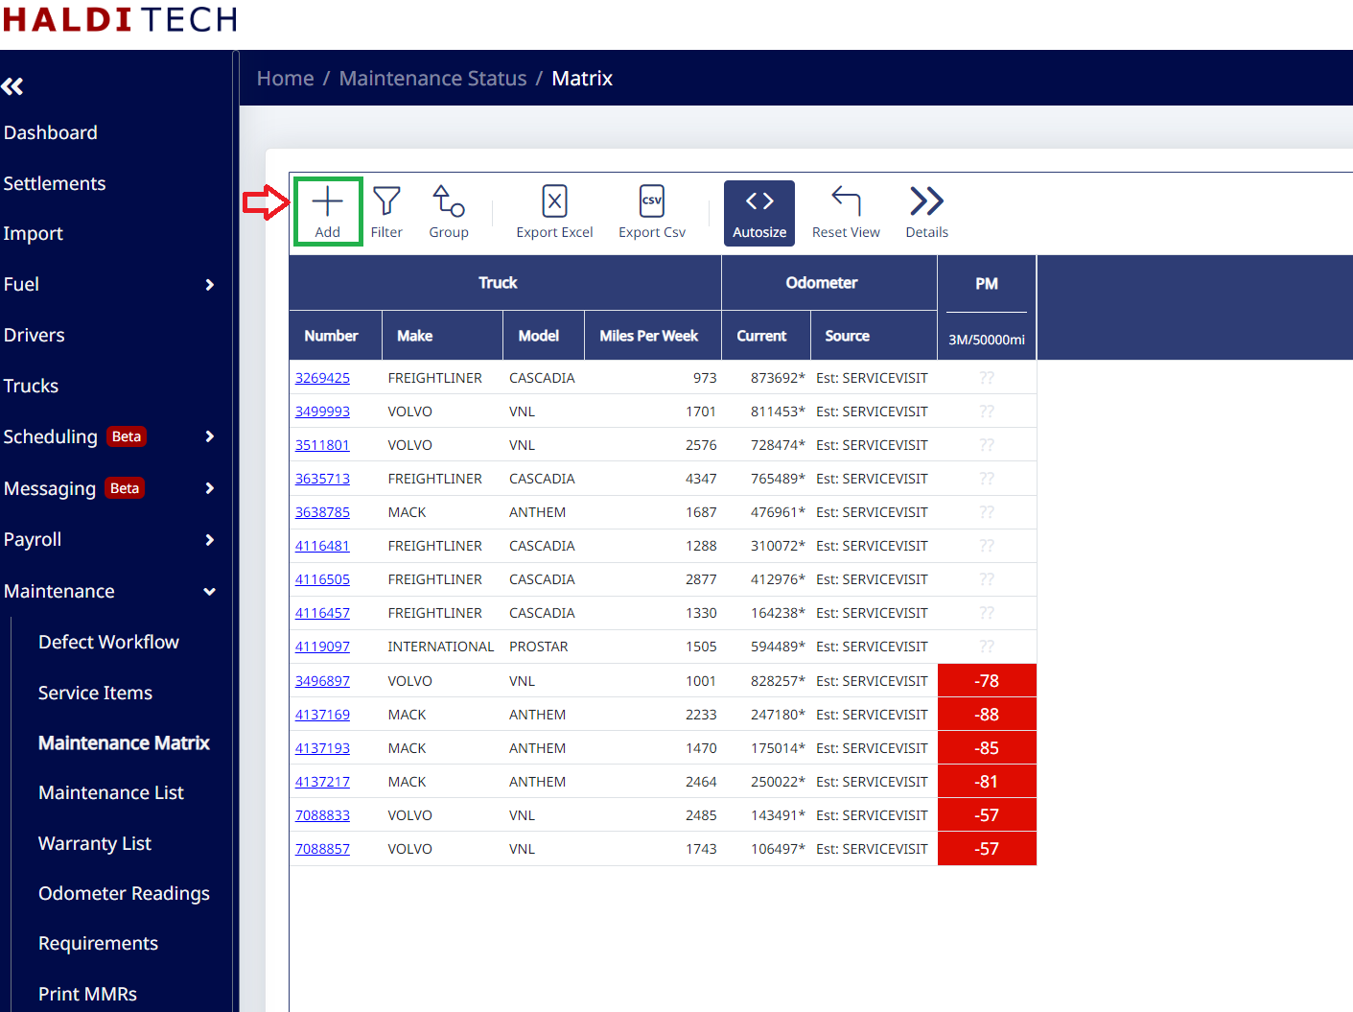Open Warranty List page
1353x1012 pixels.
pos(95,843)
